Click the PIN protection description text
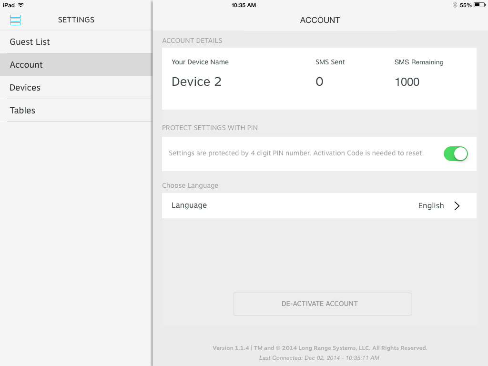 pyautogui.click(x=296, y=153)
